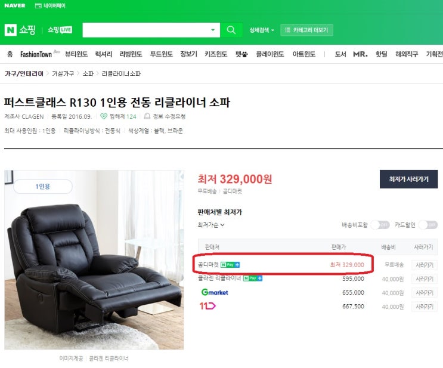The height and width of the screenshot is (368, 443).
Task: Open the 상세검색 dropdown
Action: click(x=262, y=30)
